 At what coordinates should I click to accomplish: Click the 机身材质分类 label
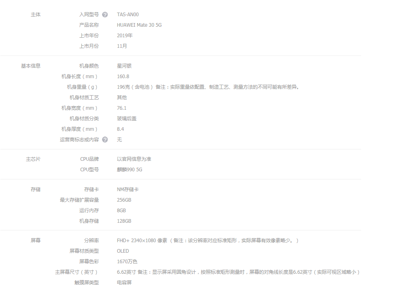coord(84,119)
